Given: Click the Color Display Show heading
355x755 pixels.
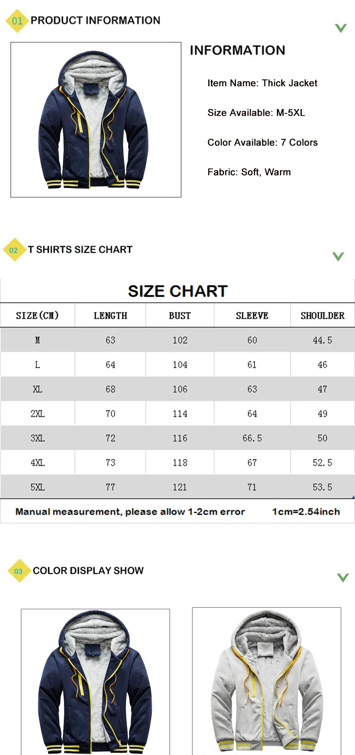Looking at the screenshot, I should tap(88, 571).
